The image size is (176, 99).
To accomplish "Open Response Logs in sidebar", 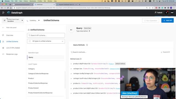I will (12, 54).
